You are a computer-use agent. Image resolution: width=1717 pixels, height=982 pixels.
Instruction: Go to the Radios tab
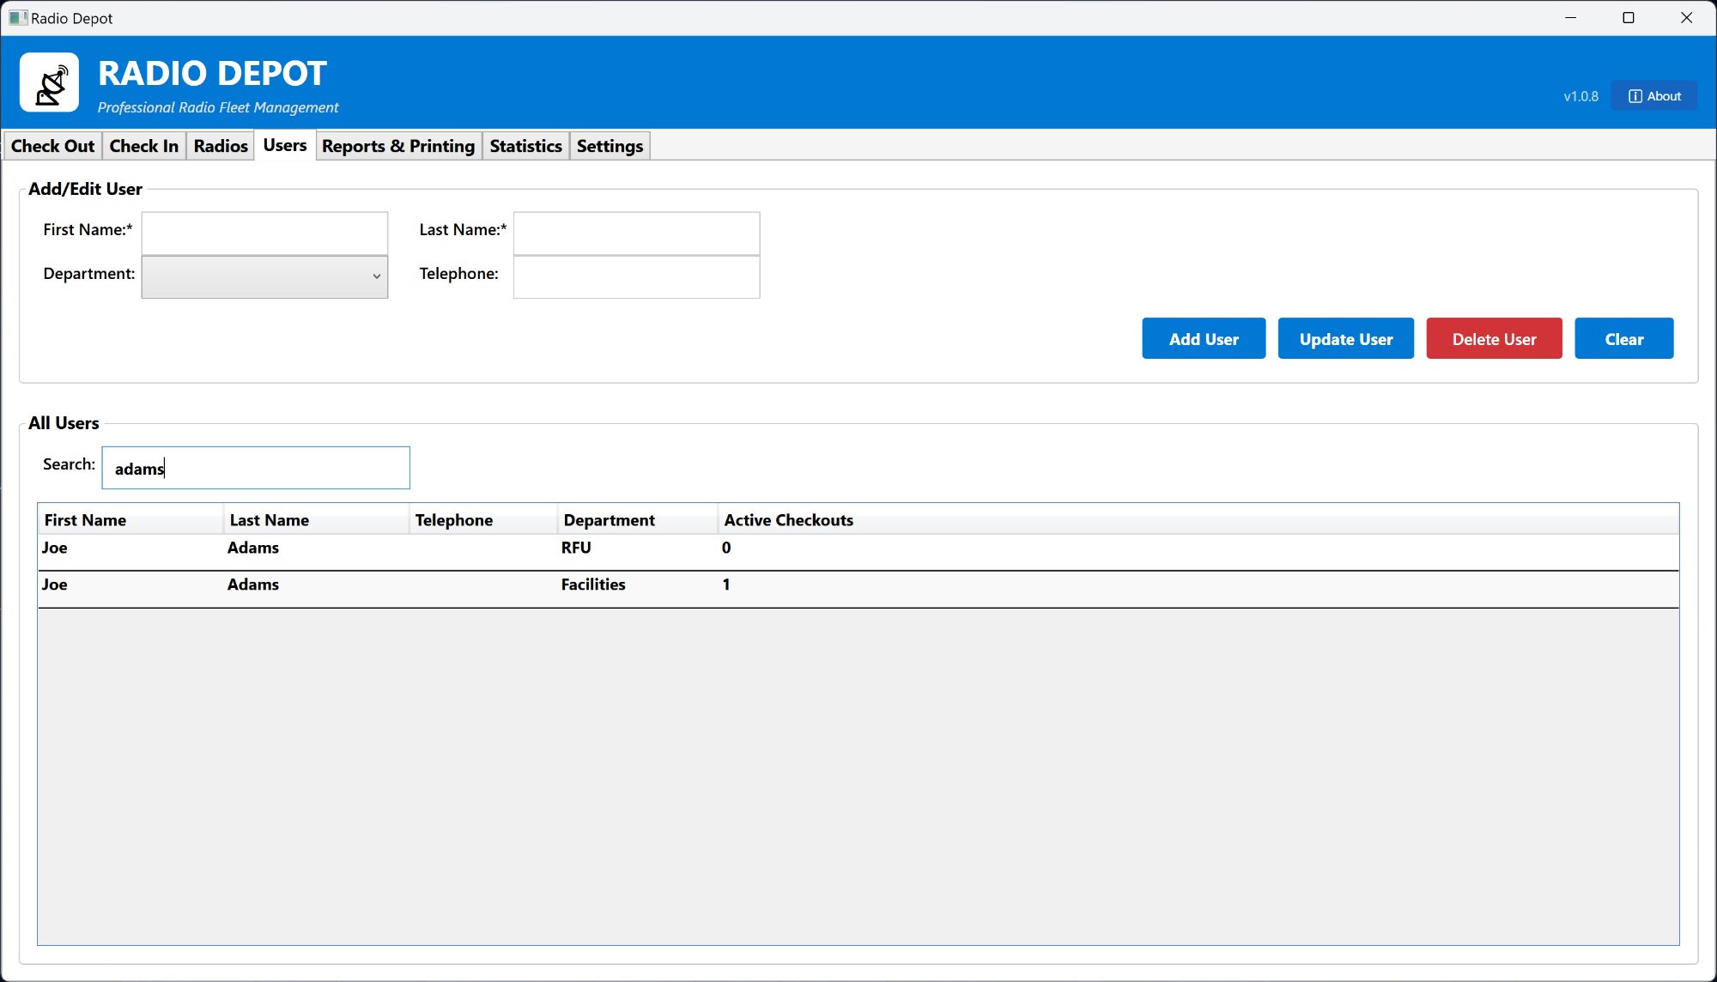pyautogui.click(x=221, y=146)
